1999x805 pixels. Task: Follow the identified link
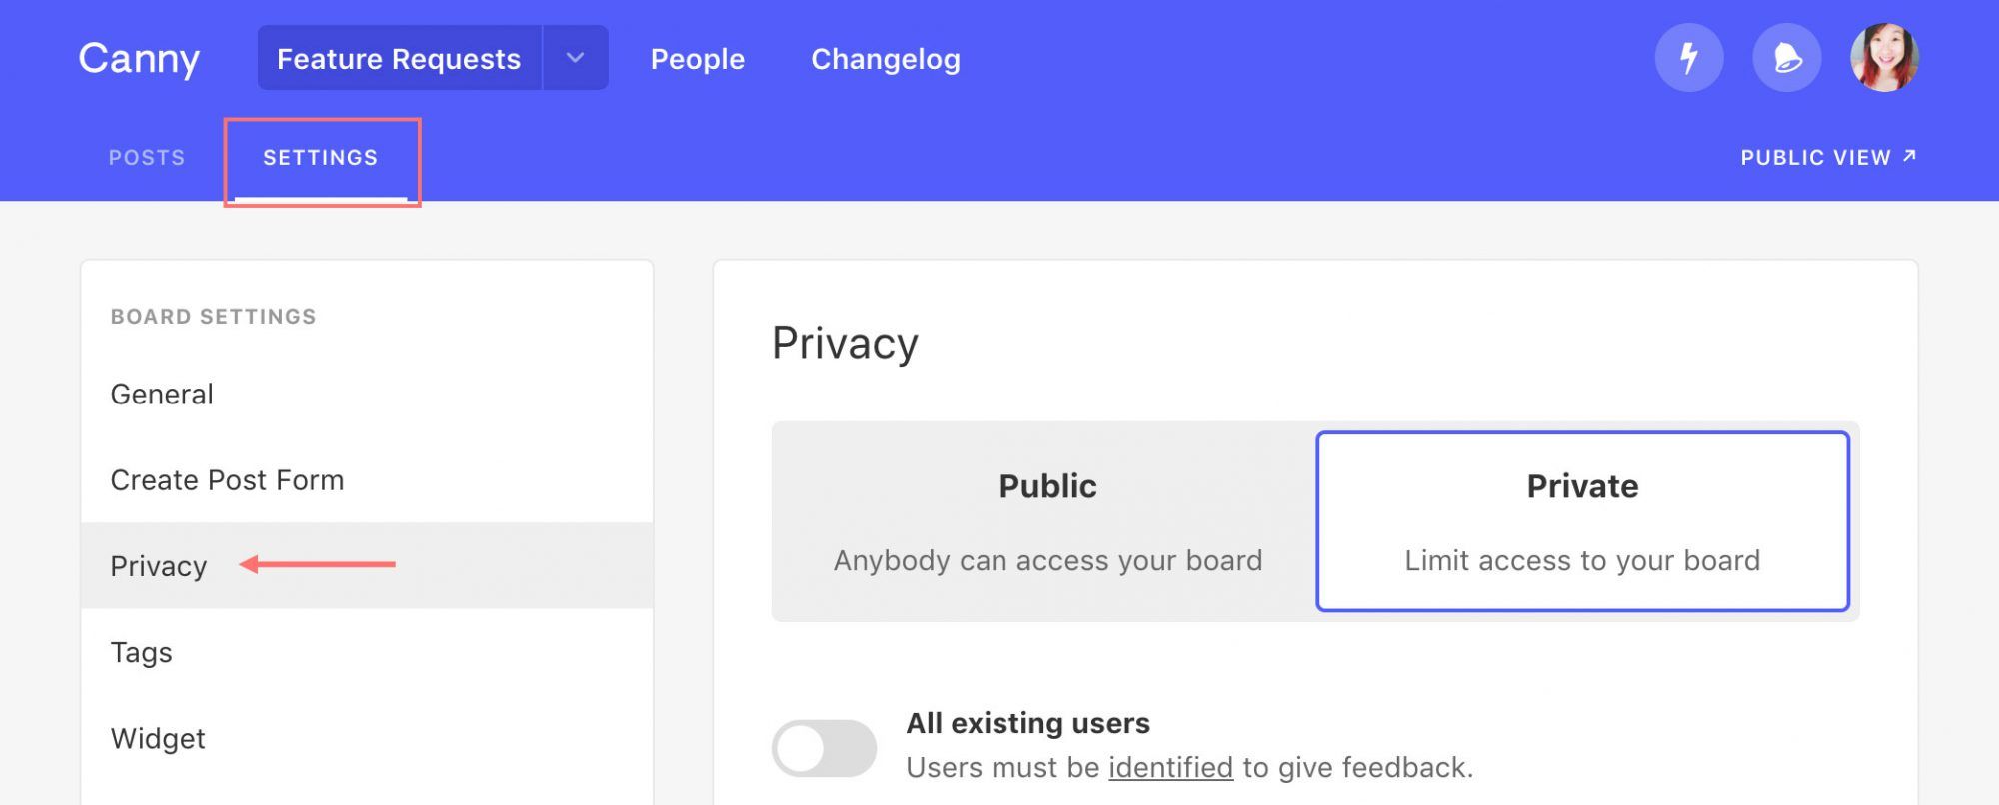tap(1170, 767)
